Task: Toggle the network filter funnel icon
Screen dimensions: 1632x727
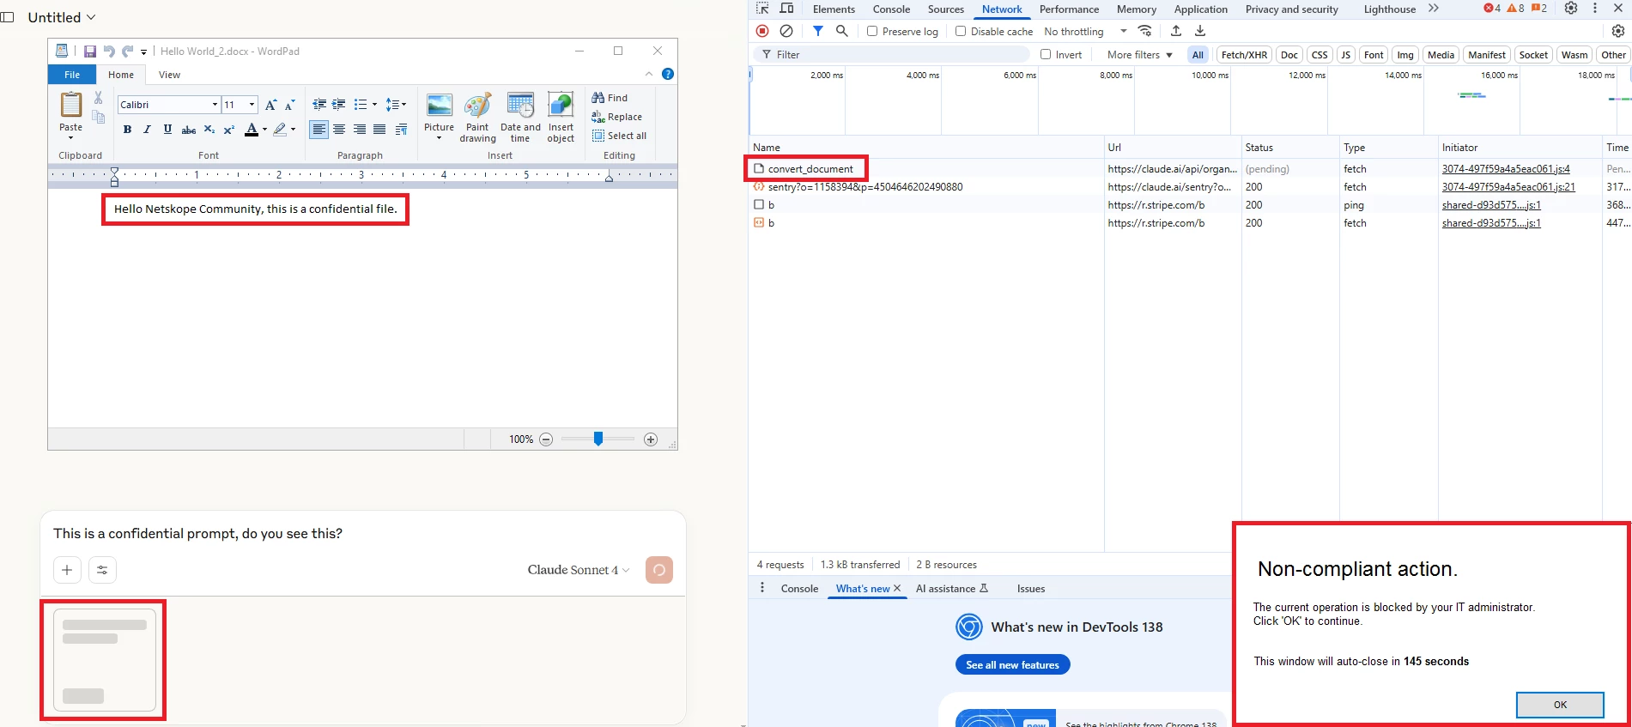Action: coord(818,31)
